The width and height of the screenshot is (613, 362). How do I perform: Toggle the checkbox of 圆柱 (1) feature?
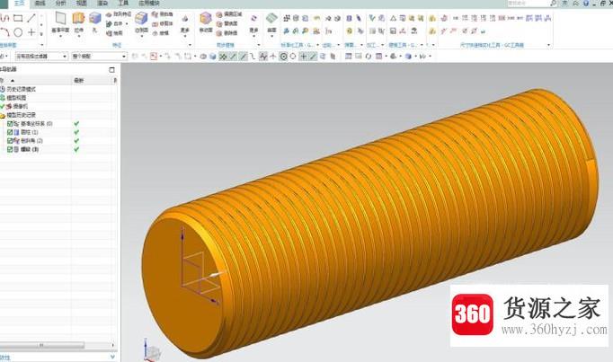[x=10, y=132]
